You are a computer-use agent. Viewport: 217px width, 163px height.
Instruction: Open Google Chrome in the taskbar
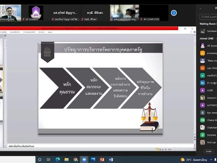(75, 160)
